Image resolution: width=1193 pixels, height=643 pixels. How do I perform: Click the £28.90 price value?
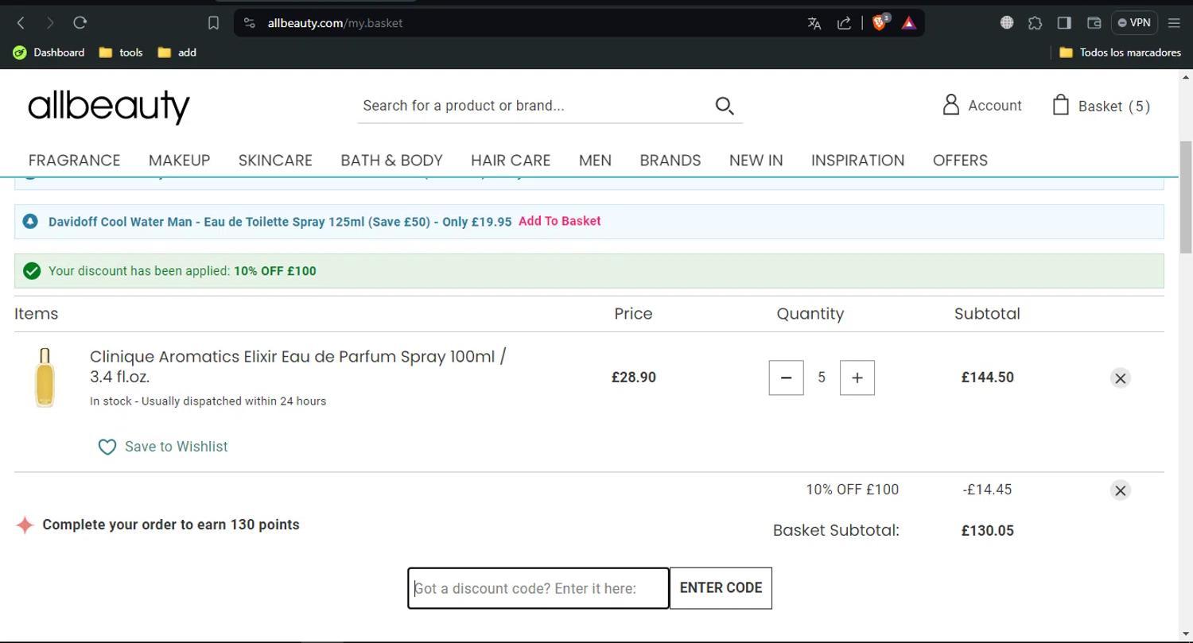(634, 378)
